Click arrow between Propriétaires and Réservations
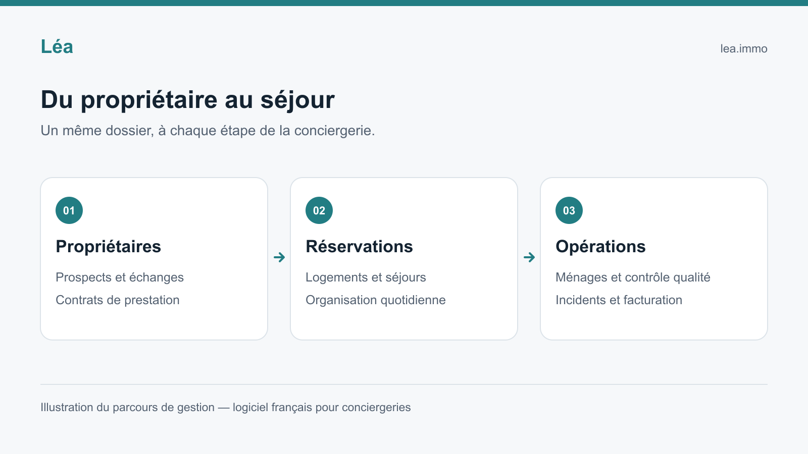Image resolution: width=808 pixels, height=454 pixels. click(279, 257)
